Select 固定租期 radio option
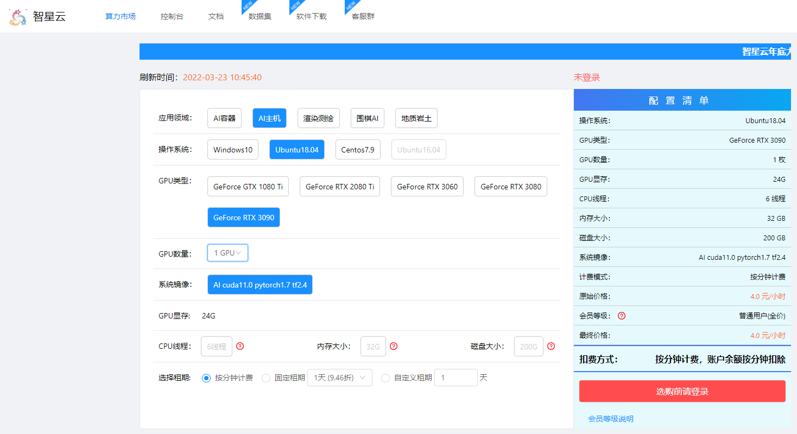 266,378
